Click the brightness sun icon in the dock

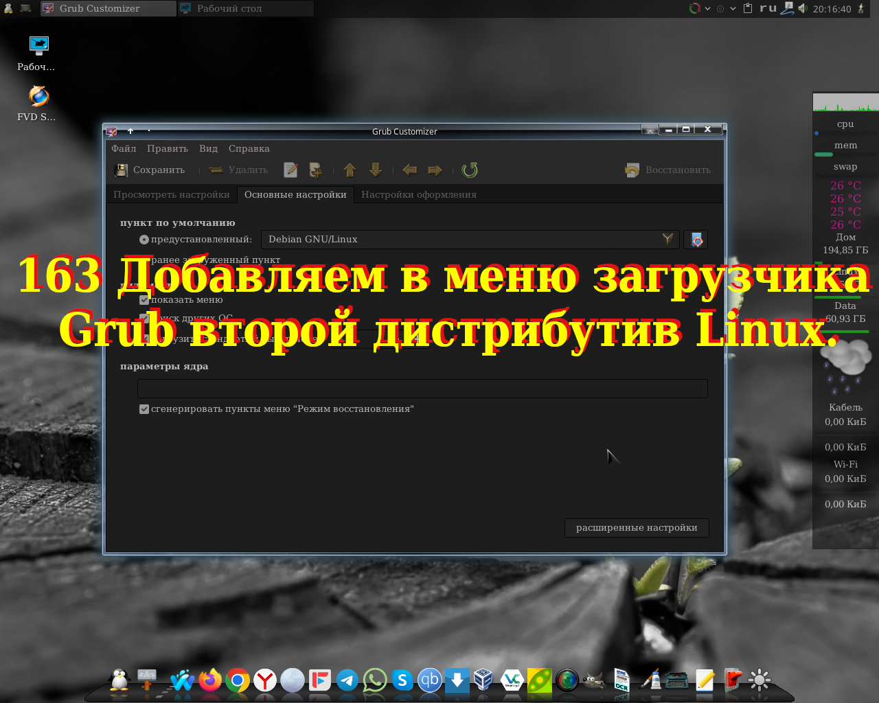pos(759,680)
